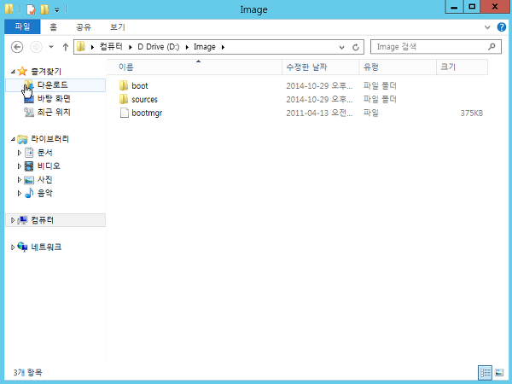Go up one folder level
This screenshot has height=384, width=512.
click(x=66, y=47)
